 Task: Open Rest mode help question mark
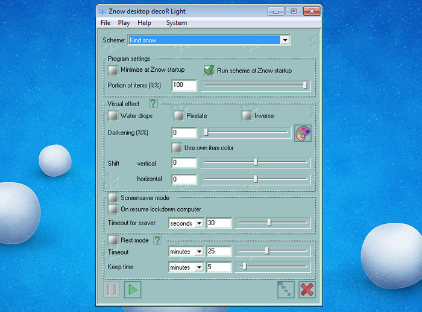(x=157, y=240)
